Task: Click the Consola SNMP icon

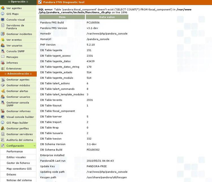Action: (x=3, y=51)
